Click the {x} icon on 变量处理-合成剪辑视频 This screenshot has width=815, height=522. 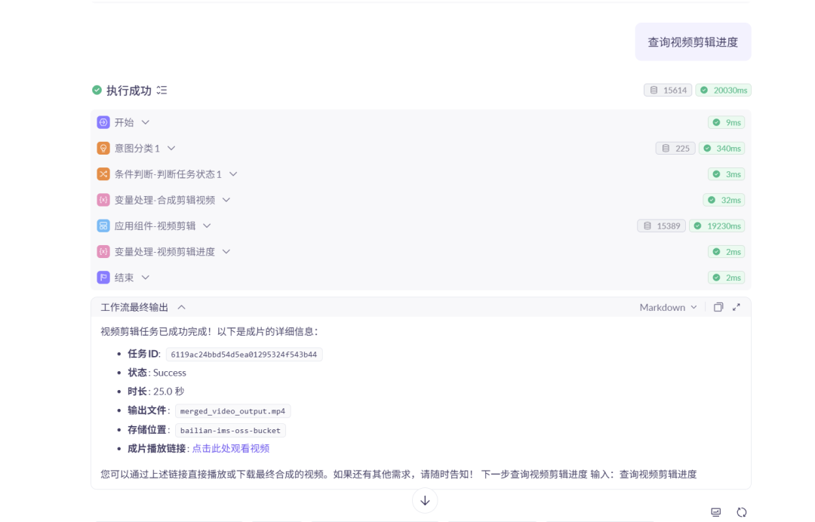click(102, 199)
